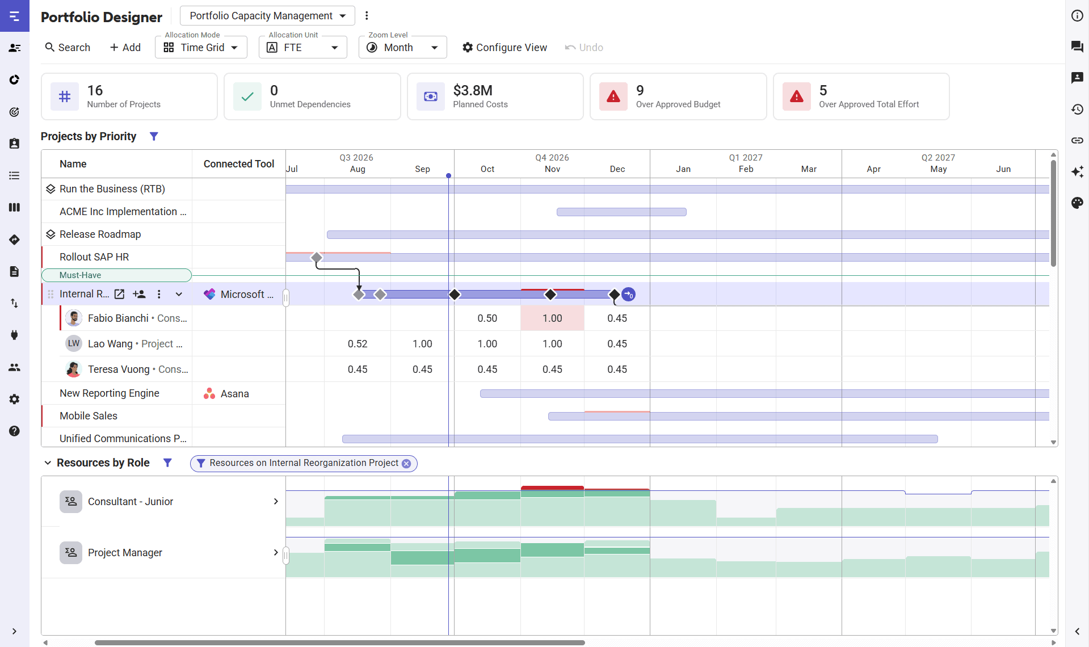The width and height of the screenshot is (1089, 647).
Task: Click the plug integrations icon in left sidebar
Action: (x=15, y=335)
